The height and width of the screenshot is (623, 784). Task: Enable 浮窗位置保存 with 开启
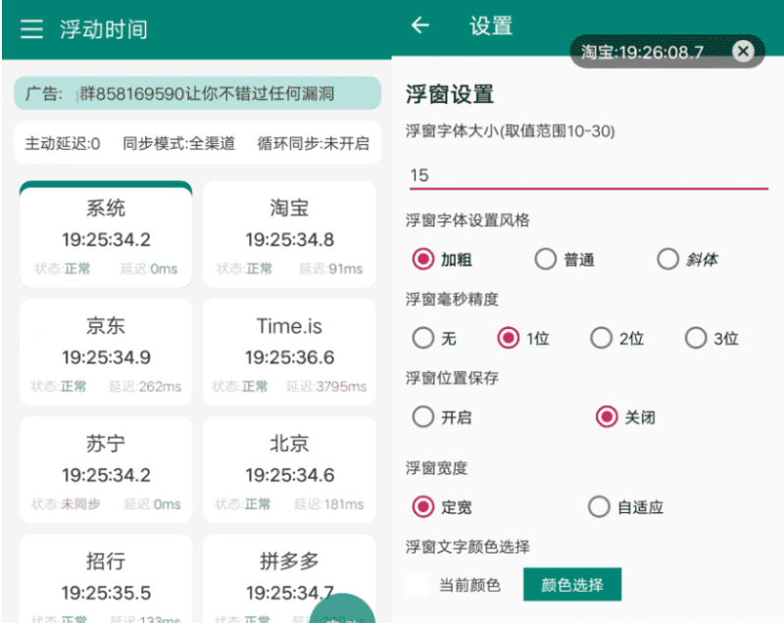click(x=423, y=417)
